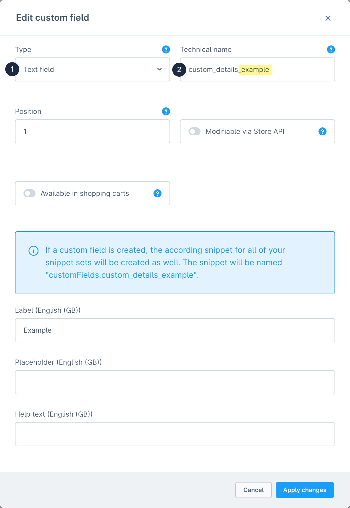Enable Modifiable via Store API toggle
The height and width of the screenshot is (508, 350).
click(x=194, y=131)
